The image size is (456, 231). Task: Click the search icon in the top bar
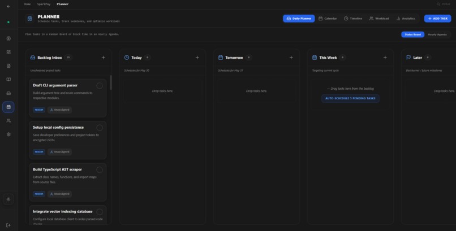click(438, 4)
